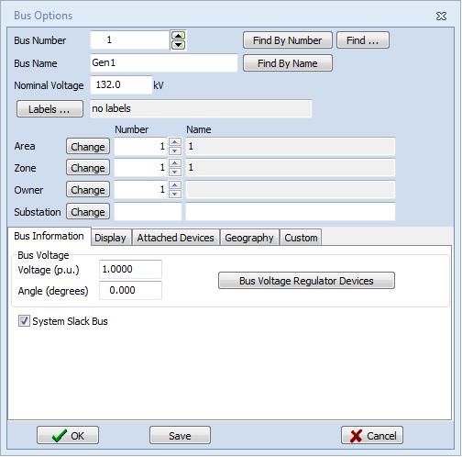Click the Find By Name button
This screenshot has height=457, width=462.
tap(288, 63)
